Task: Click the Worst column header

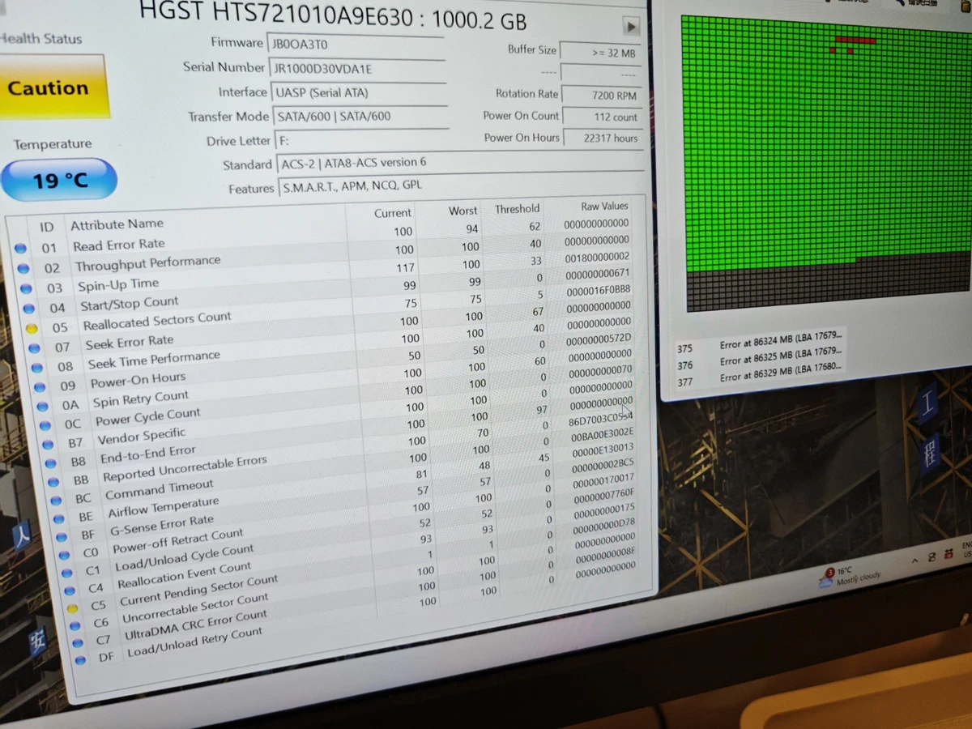Action: point(463,211)
